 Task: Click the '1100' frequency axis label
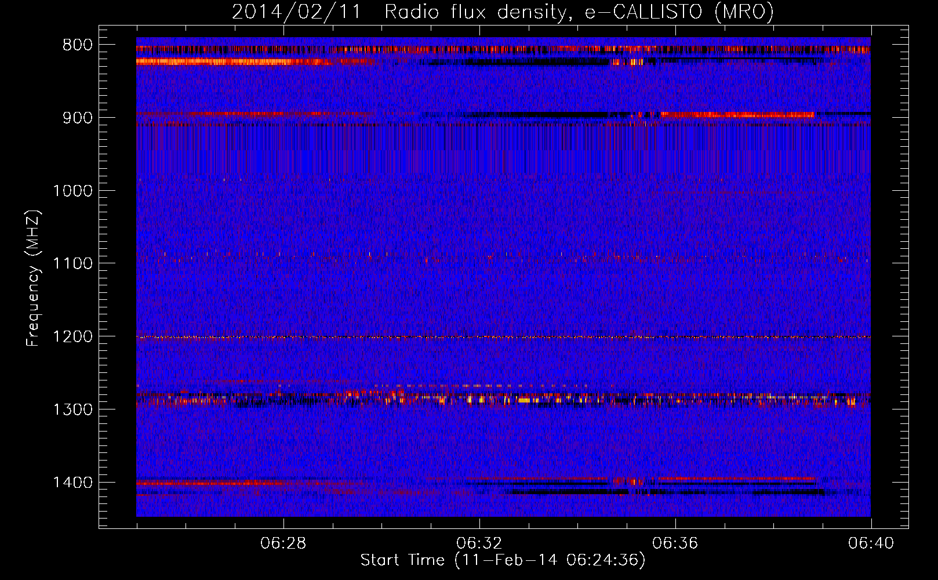tap(72, 263)
